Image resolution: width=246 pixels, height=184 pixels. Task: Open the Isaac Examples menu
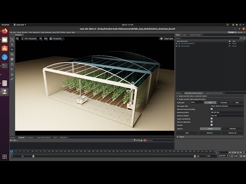pyautogui.click(x=46, y=32)
